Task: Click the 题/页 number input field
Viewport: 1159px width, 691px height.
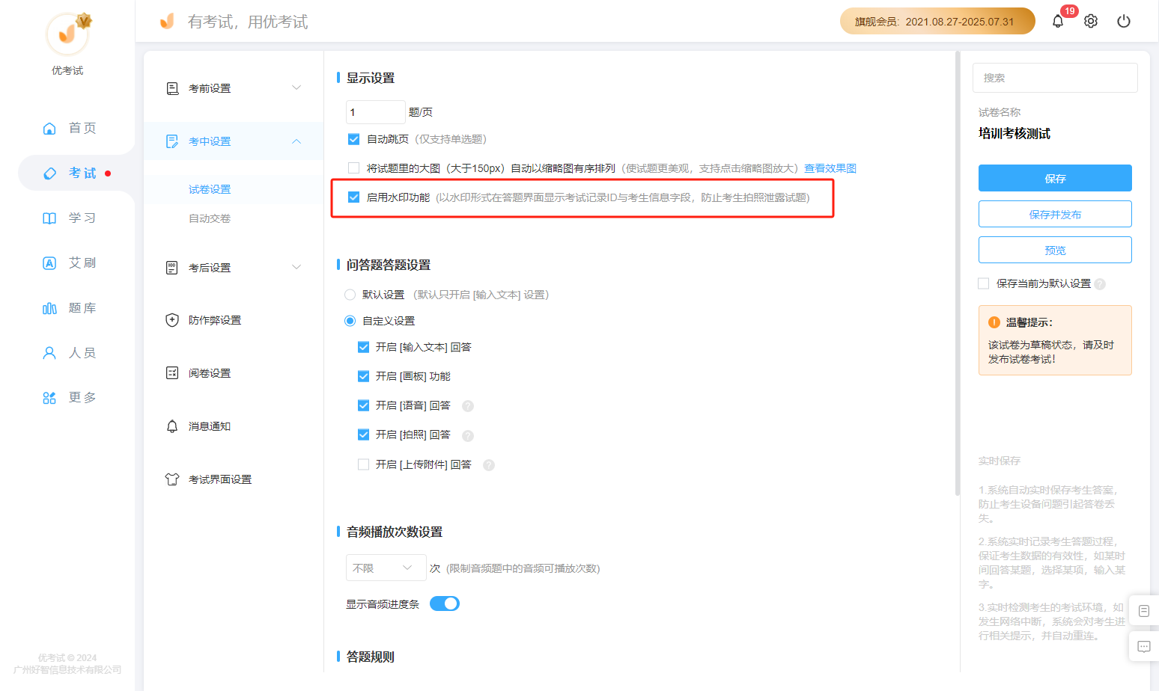Action: tap(375, 112)
